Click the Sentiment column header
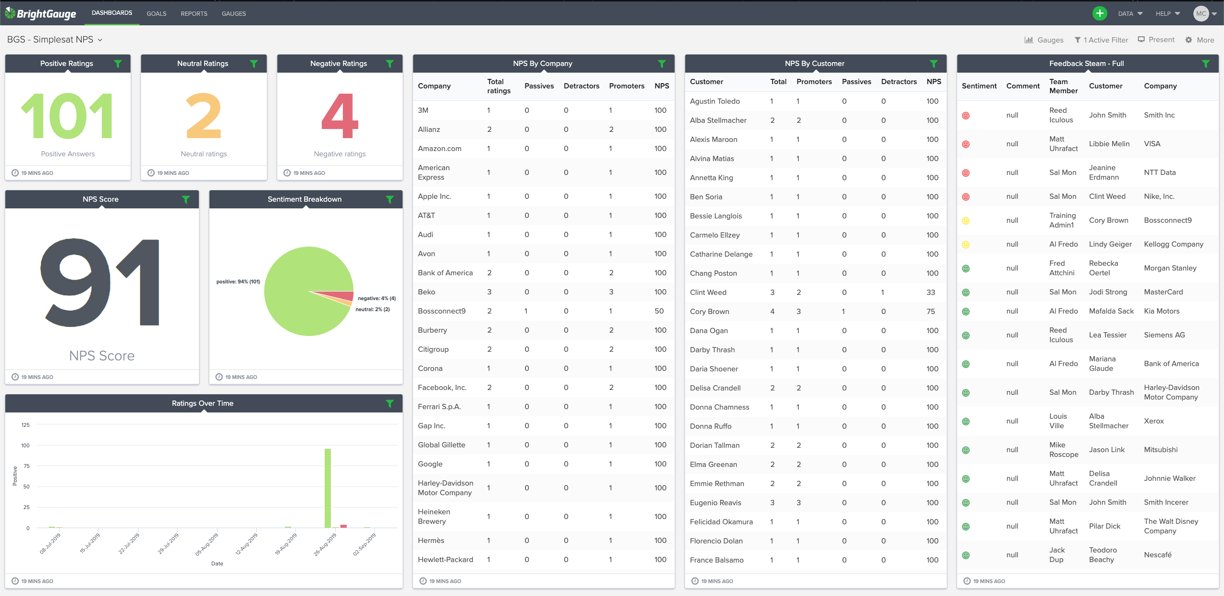This screenshot has width=1224, height=596. pyautogui.click(x=979, y=86)
